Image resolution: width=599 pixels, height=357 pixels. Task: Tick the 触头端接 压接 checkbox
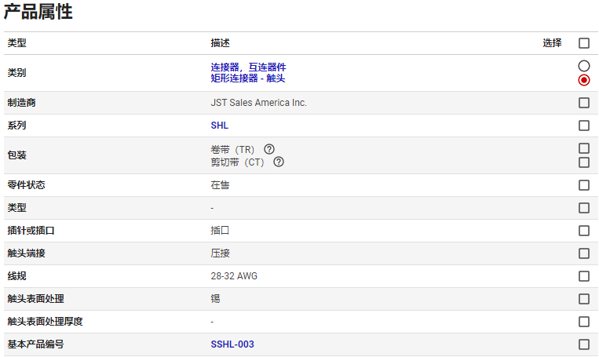tap(583, 253)
